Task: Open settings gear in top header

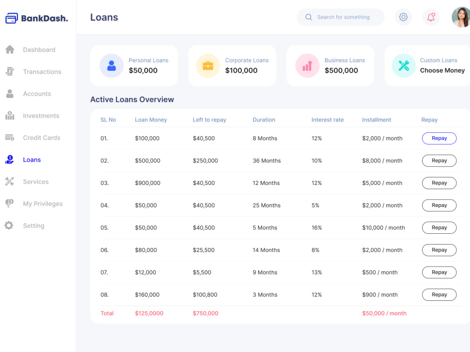Action: (403, 17)
